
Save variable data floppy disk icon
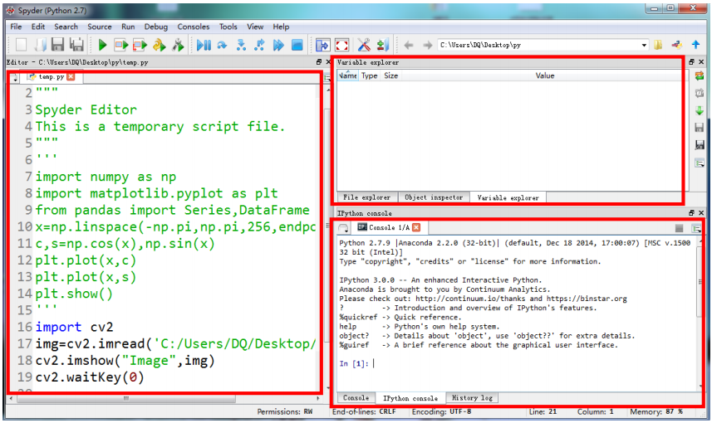700,128
